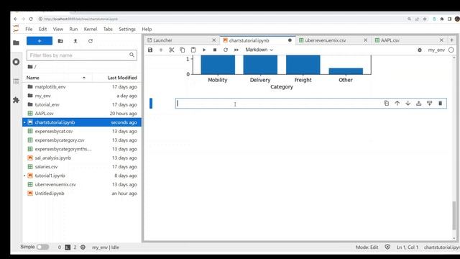Select tutorial1.ipynb notebook file
This screenshot has width=460, height=259.
pos(81,176)
